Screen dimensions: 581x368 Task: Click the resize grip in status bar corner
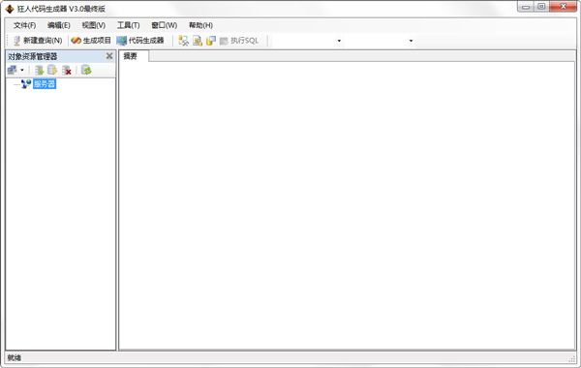pos(572,358)
